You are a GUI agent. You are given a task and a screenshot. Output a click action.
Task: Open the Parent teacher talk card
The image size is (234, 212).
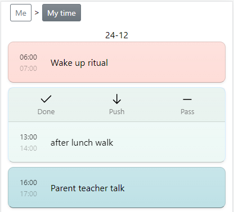pyautogui.click(x=116, y=188)
